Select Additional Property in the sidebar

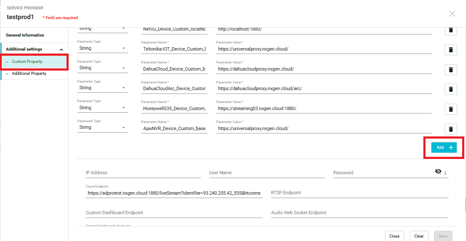click(x=29, y=74)
